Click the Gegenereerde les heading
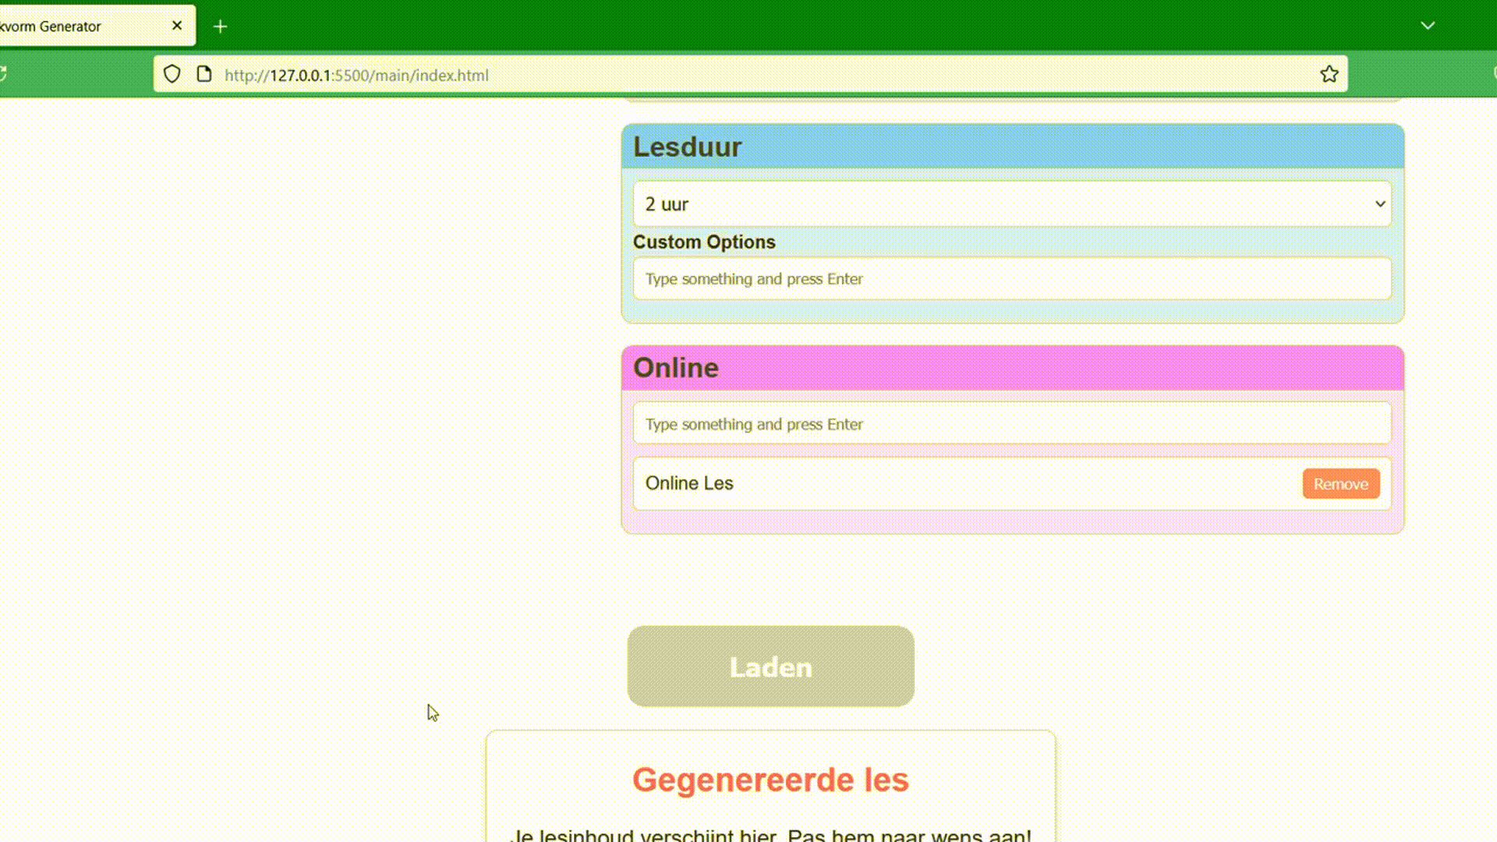Image resolution: width=1497 pixels, height=842 pixels. (770, 780)
